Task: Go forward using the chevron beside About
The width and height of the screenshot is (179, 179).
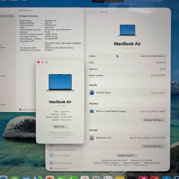Action: click(x=95, y=12)
